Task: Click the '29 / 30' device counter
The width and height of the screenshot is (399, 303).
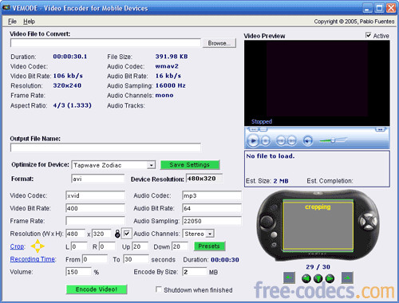Action: 318,266
